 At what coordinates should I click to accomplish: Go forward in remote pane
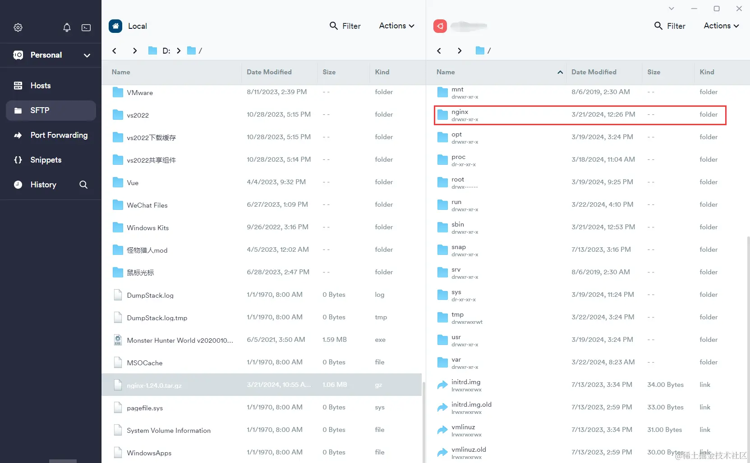click(x=459, y=50)
